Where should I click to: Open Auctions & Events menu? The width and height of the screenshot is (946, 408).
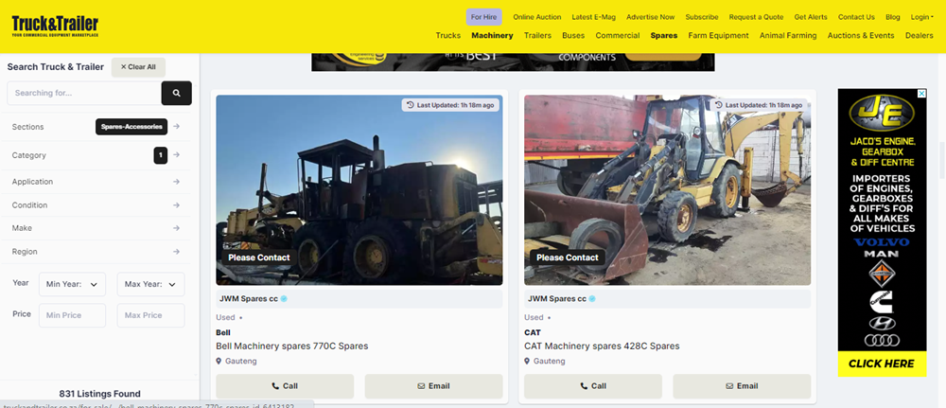(861, 36)
